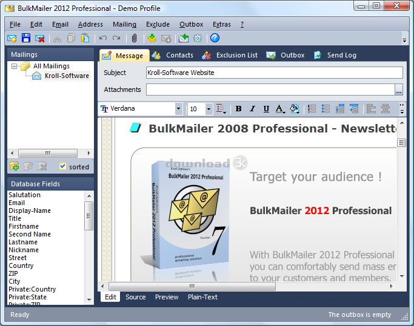Switch to the Preview tab
This screenshot has width=414, height=326.
coord(167,297)
